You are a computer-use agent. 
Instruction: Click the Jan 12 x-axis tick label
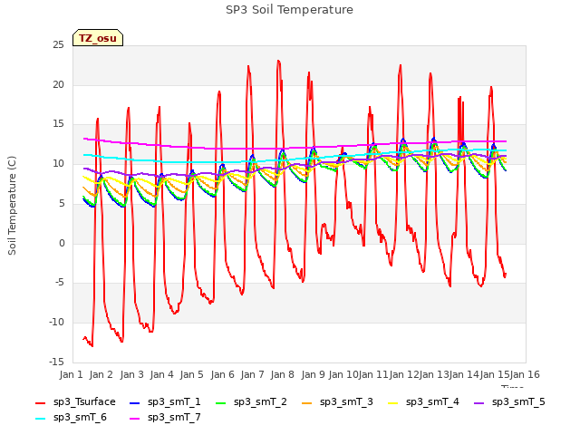tap(404, 374)
